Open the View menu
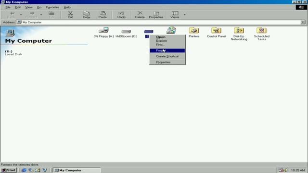This screenshot has height=173, width=308. point(29,7)
